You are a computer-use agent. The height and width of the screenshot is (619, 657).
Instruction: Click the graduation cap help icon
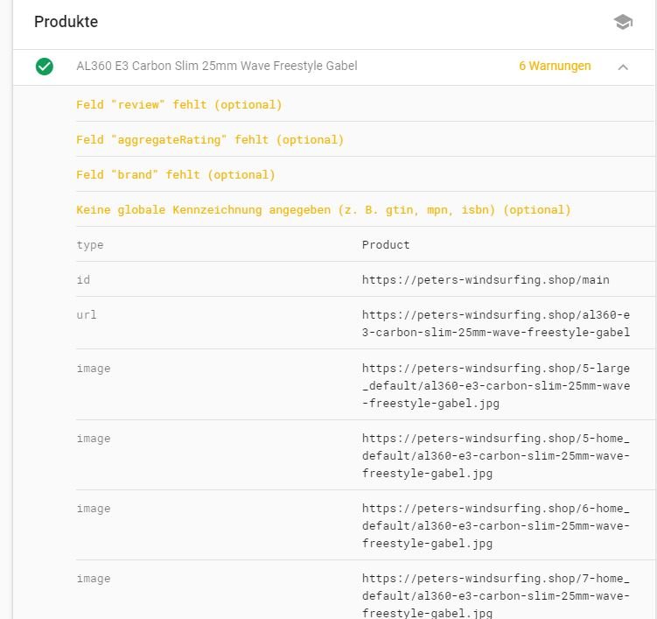click(623, 23)
